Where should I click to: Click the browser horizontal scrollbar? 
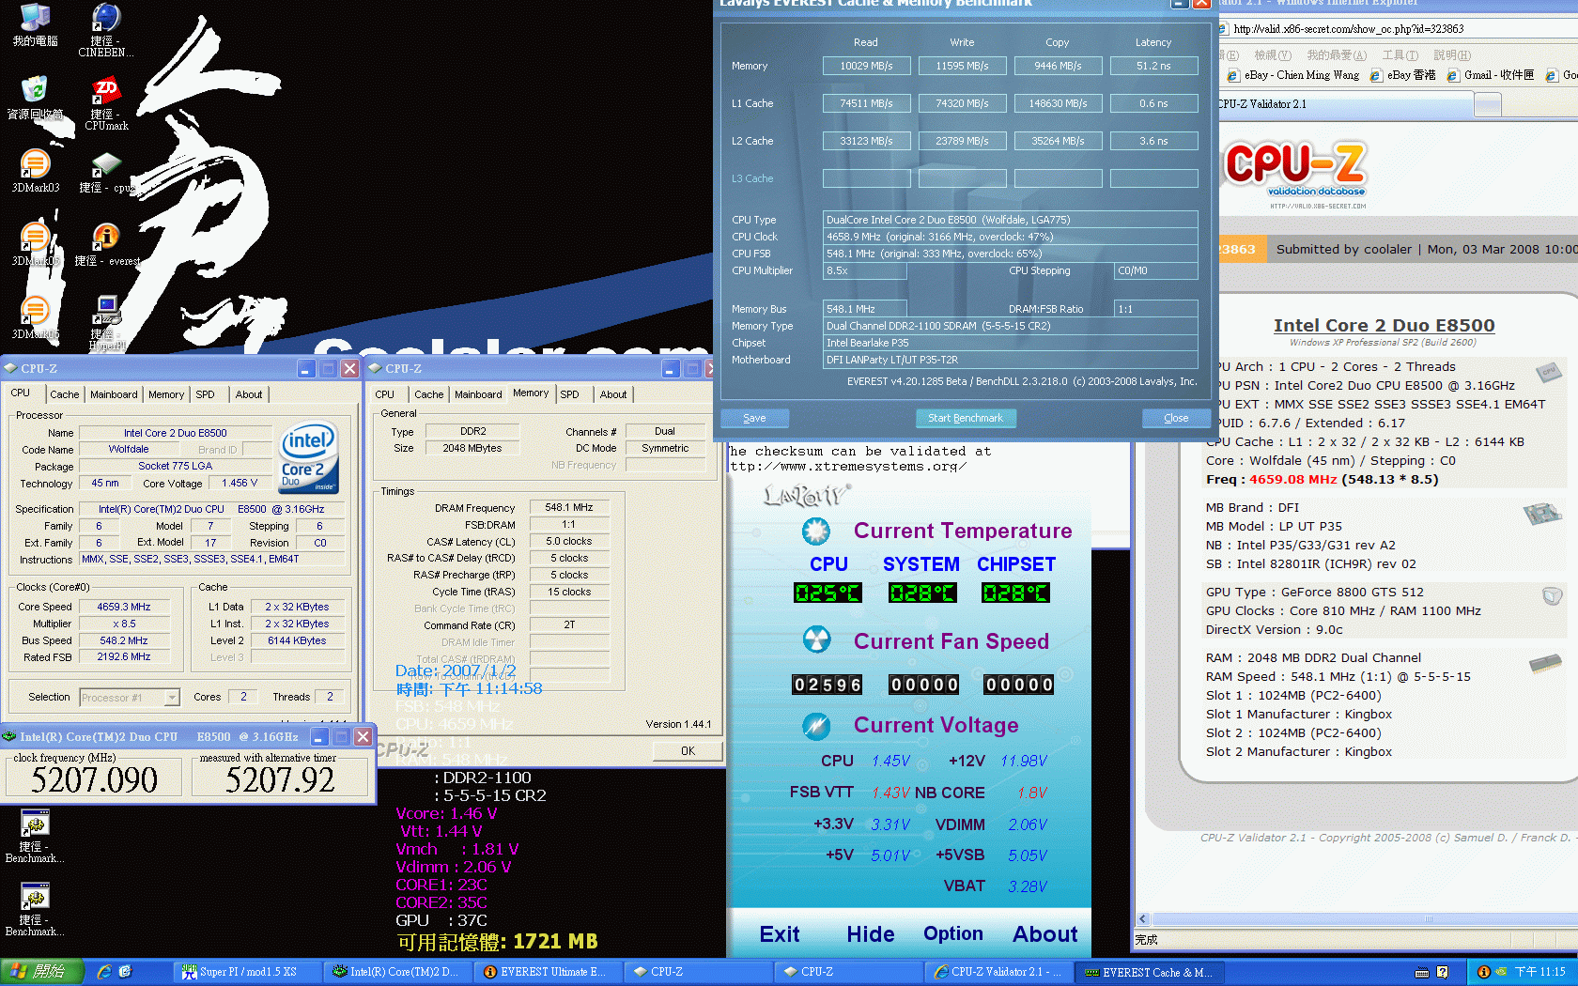click(x=1358, y=919)
